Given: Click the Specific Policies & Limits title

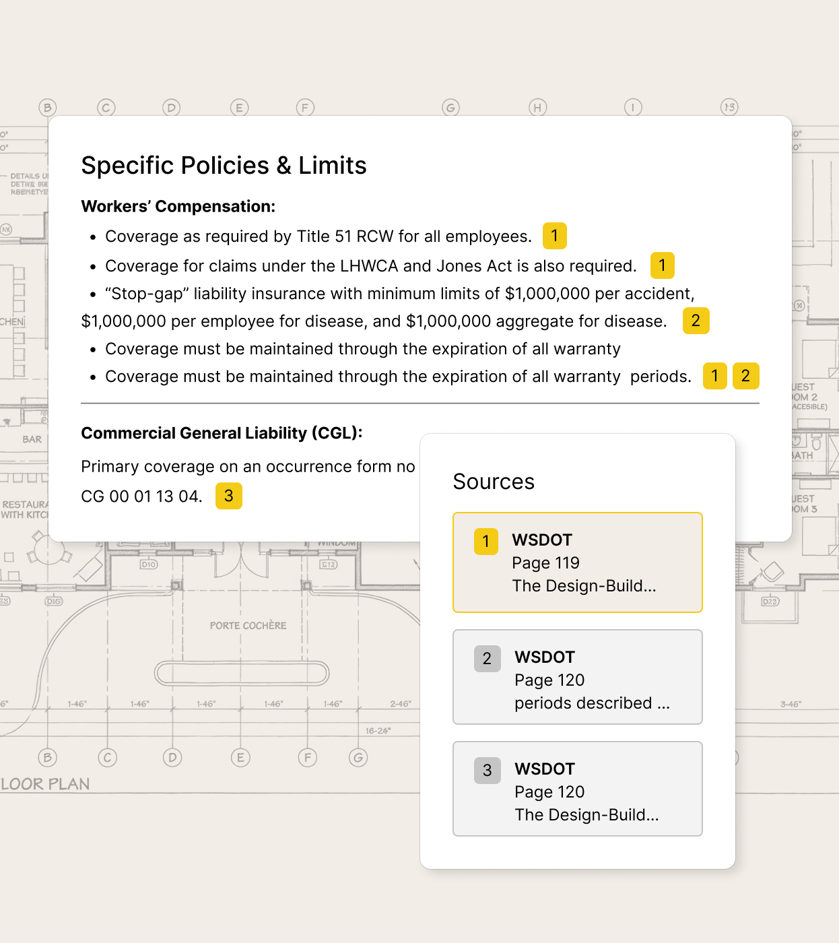Looking at the screenshot, I should pyautogui.click(x=224, y=166).
